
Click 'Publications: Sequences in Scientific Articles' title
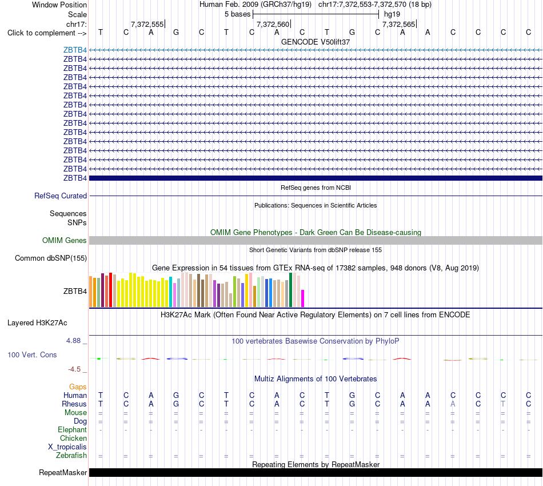(x=316, y=205)
